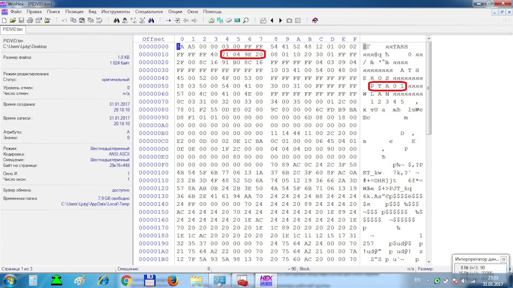Screen dimensions: 513x288
Task: Open file Properties from the toolbar
Action: coord(38,20)
